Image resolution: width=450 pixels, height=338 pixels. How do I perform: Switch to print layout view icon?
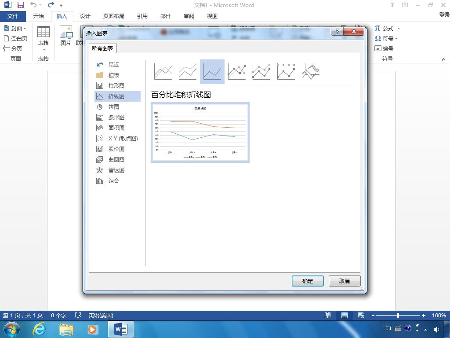pos(345,315)
